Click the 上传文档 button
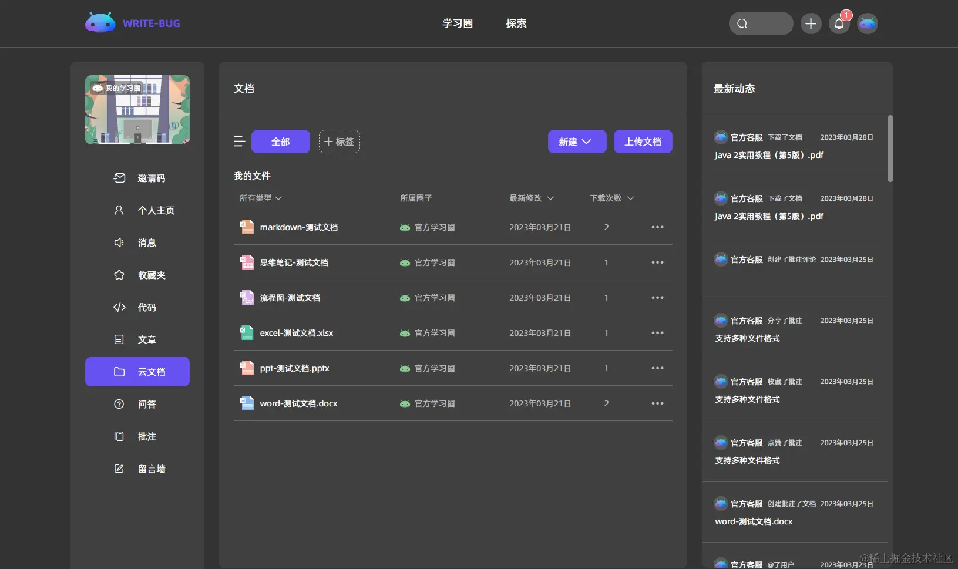 643,142
